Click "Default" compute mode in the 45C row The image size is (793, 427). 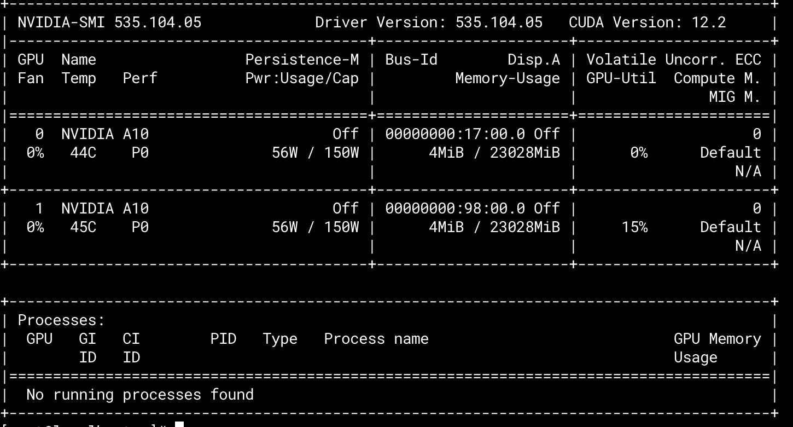[731, 227]
